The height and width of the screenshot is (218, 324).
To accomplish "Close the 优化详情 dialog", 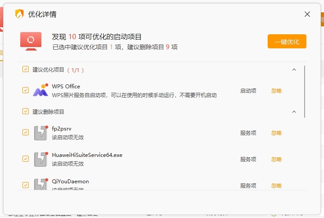I will pyautogui.click(x=307, y=14).
